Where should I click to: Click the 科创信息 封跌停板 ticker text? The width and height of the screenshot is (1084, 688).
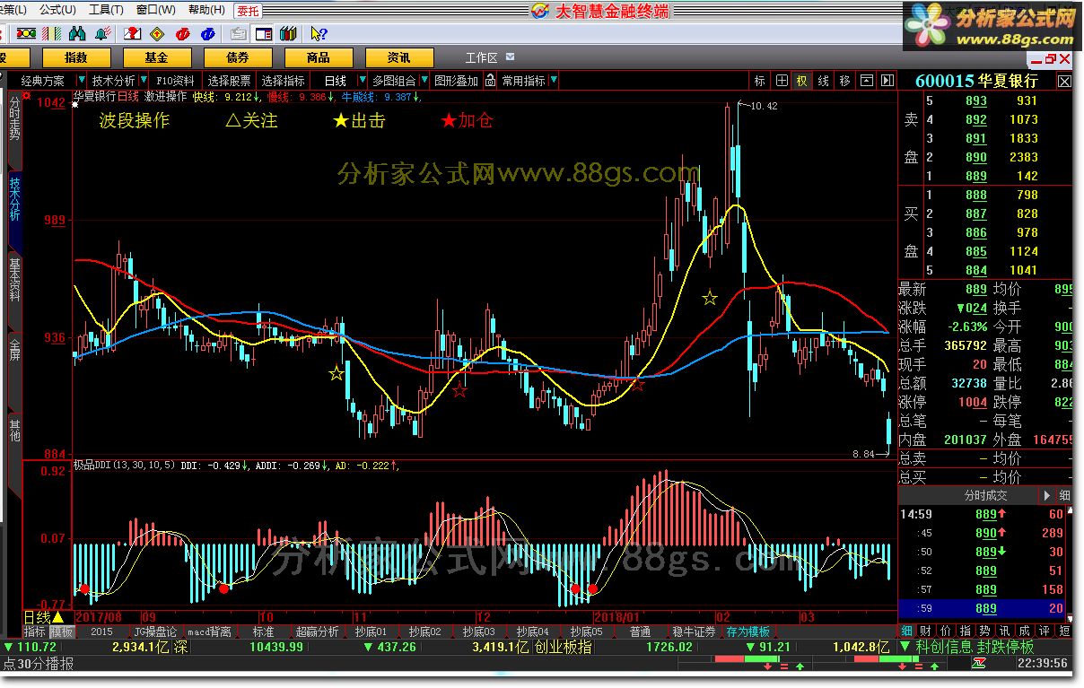[x=974, y=647]
